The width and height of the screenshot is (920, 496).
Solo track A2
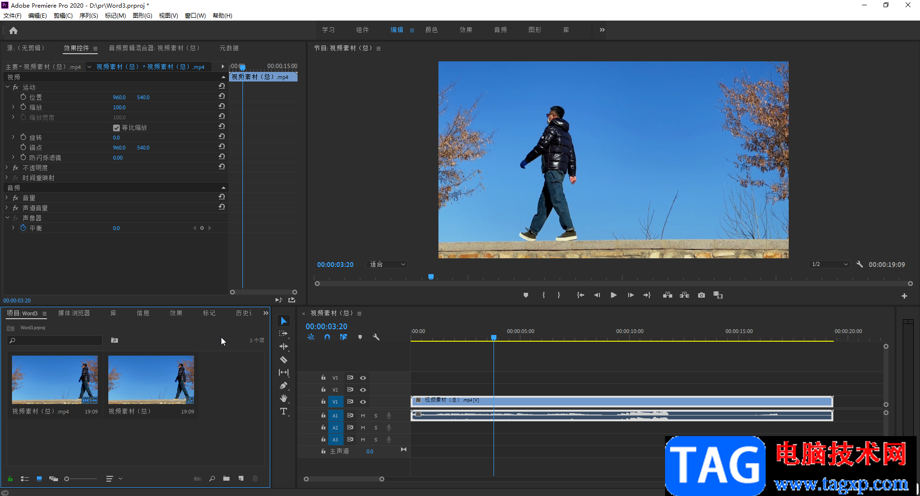point(376,427)
